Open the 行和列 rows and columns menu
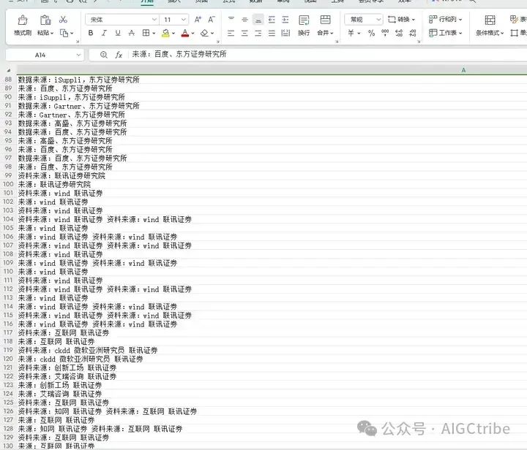 click(446, 20)
